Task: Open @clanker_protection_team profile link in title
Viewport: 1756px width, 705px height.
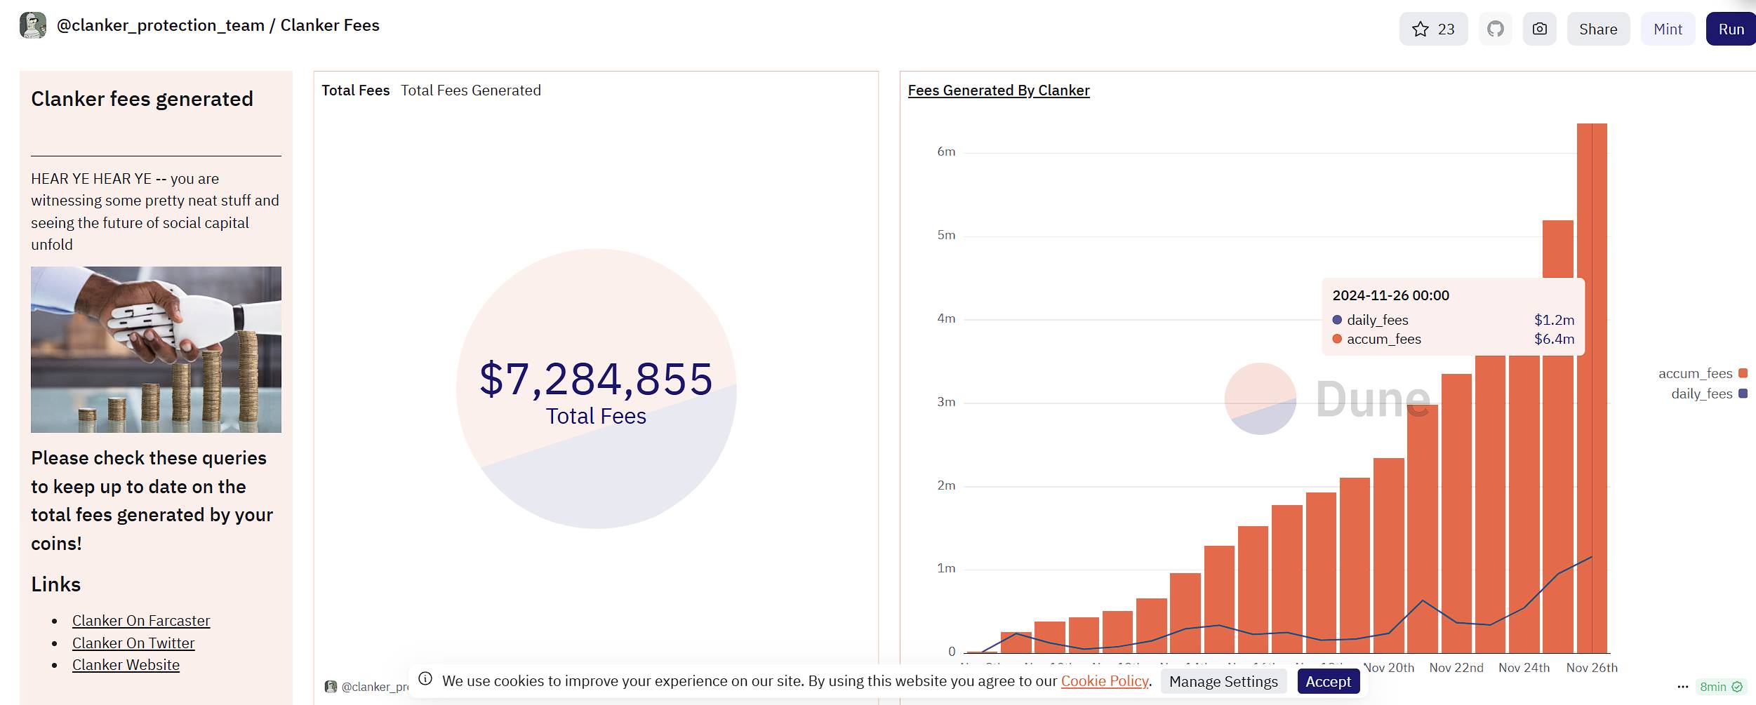Action: [x=160, y=25]
